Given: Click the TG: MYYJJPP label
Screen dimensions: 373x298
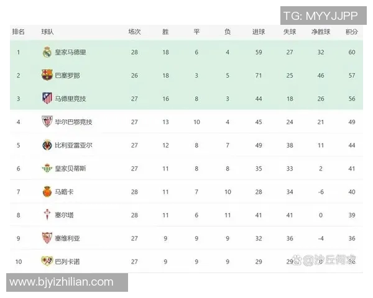Looking at the screenshot, I should click(320, 16).
